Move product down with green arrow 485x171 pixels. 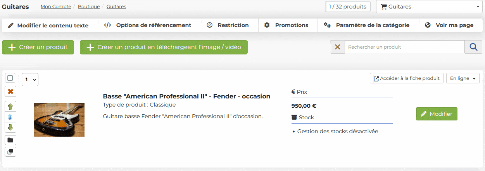pyautogui.click(x=10, y=127)
